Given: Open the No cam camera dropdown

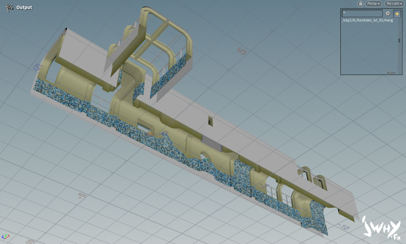Looking at the screenshot, I should pyautogui.click(x=394, y=4).
